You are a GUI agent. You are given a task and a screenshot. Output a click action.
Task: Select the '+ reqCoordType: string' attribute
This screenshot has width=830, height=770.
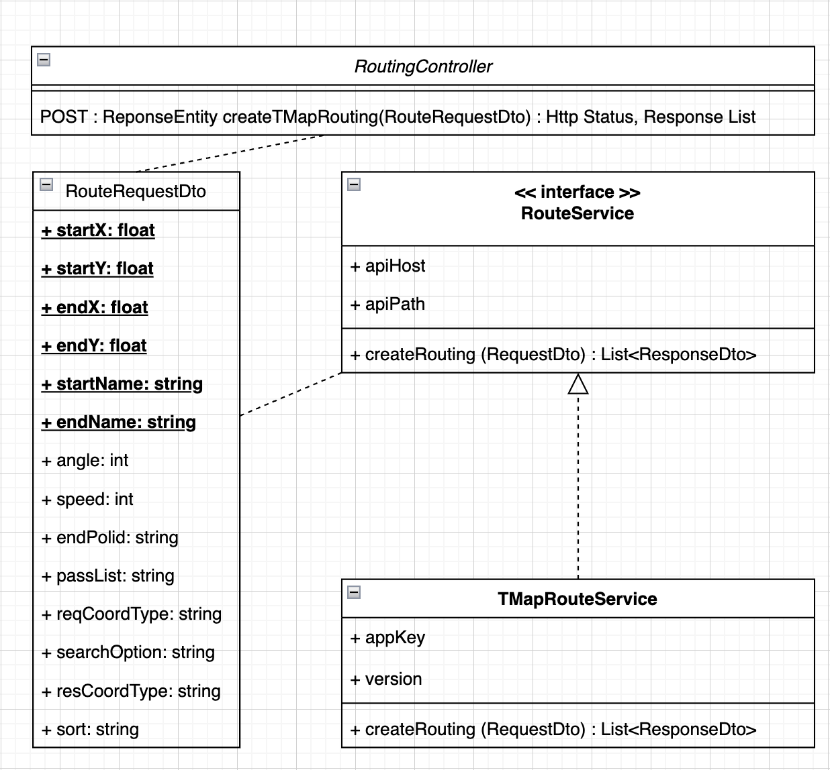pos(132,614)
